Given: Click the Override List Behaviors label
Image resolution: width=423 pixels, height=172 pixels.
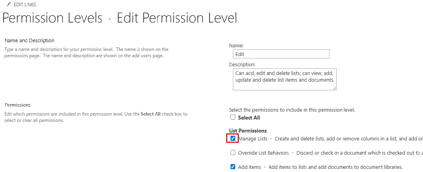Looking at the screenshot, I should [x=263, y=153].
